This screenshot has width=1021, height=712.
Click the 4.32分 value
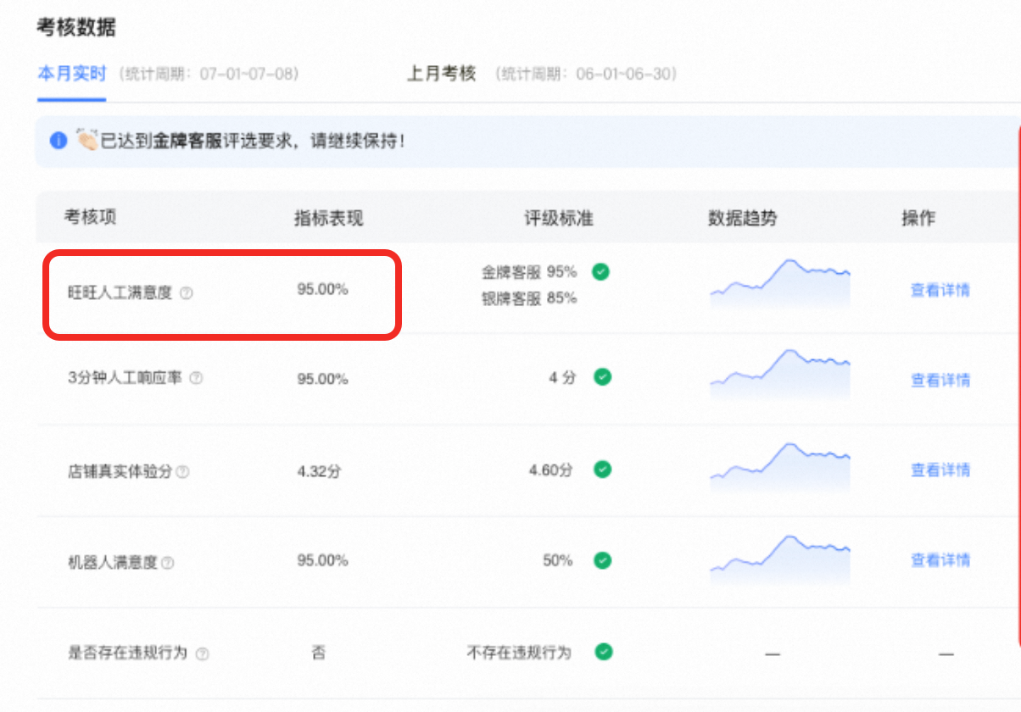(319, 470)
